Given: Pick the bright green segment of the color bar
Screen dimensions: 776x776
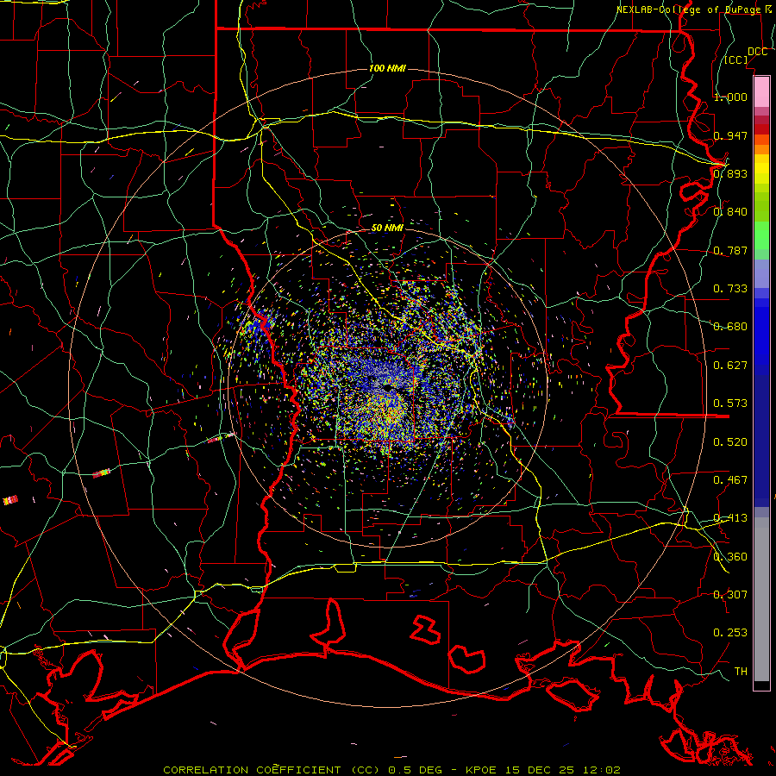Looking at the screenshot, I should pos(761,235).
